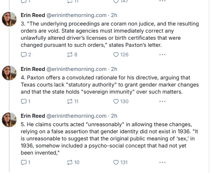Like post 4 with 130 likes
Image resolution: width=217 pixels, height=173 pixels.
(x=116, y=101)
